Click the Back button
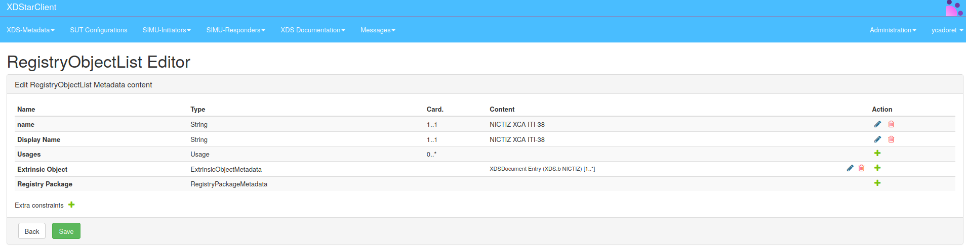This screenshot has width=966, height=247. pyautogui.click(x=32, y=231)
